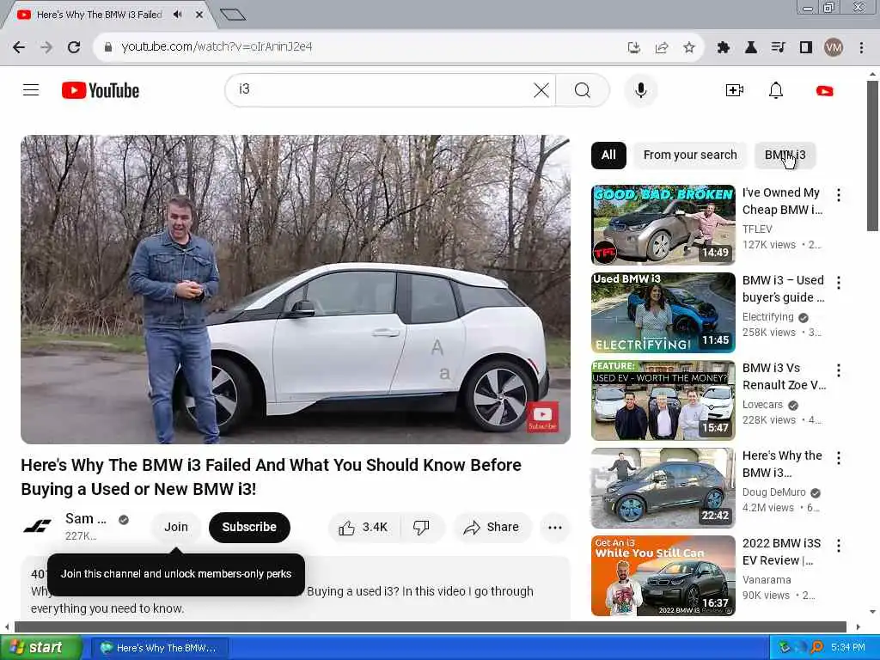The image size is (880, 660).
Task: Select the BMW i3 filter chip
Action: [x=785, y=155]
